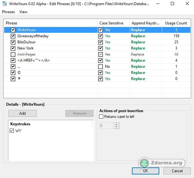Toggle Case Sensitive checkbox for Giveawayoftheday row
The height and width of the screenshot is (178, 194).
coord(100,36)
